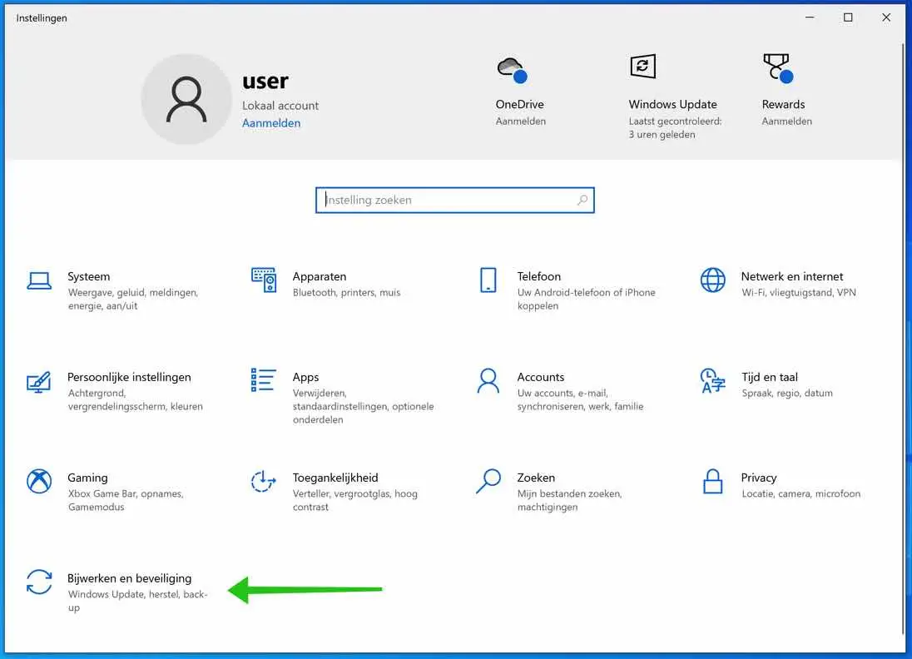Click the Aanmelden link under Lokaal account
The width and height of the screenshot is (912, 659).
(x=271, y=122)
